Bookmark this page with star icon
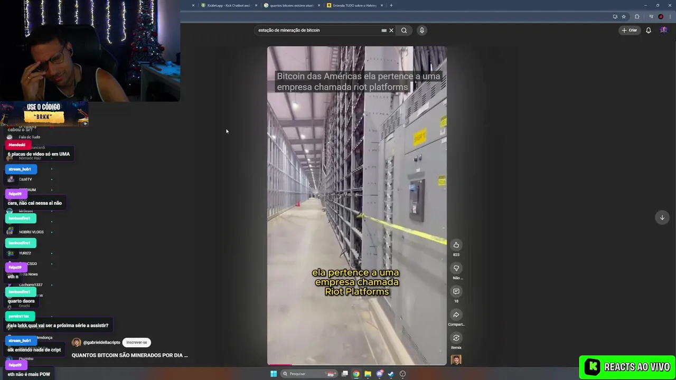This screenshot has height=380, width=676. tap(624, 16)
